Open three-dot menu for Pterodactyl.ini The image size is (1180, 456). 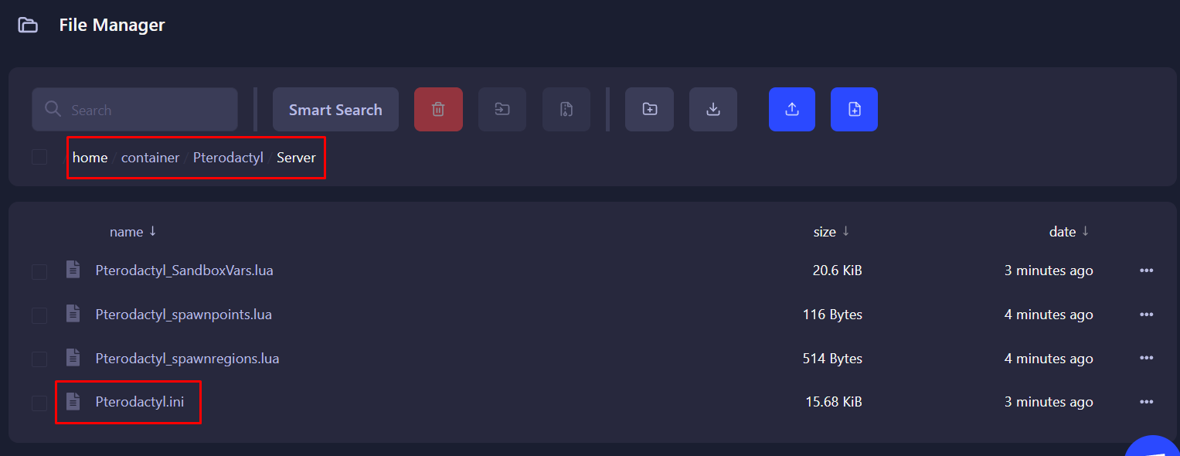tap(1146, 402)
